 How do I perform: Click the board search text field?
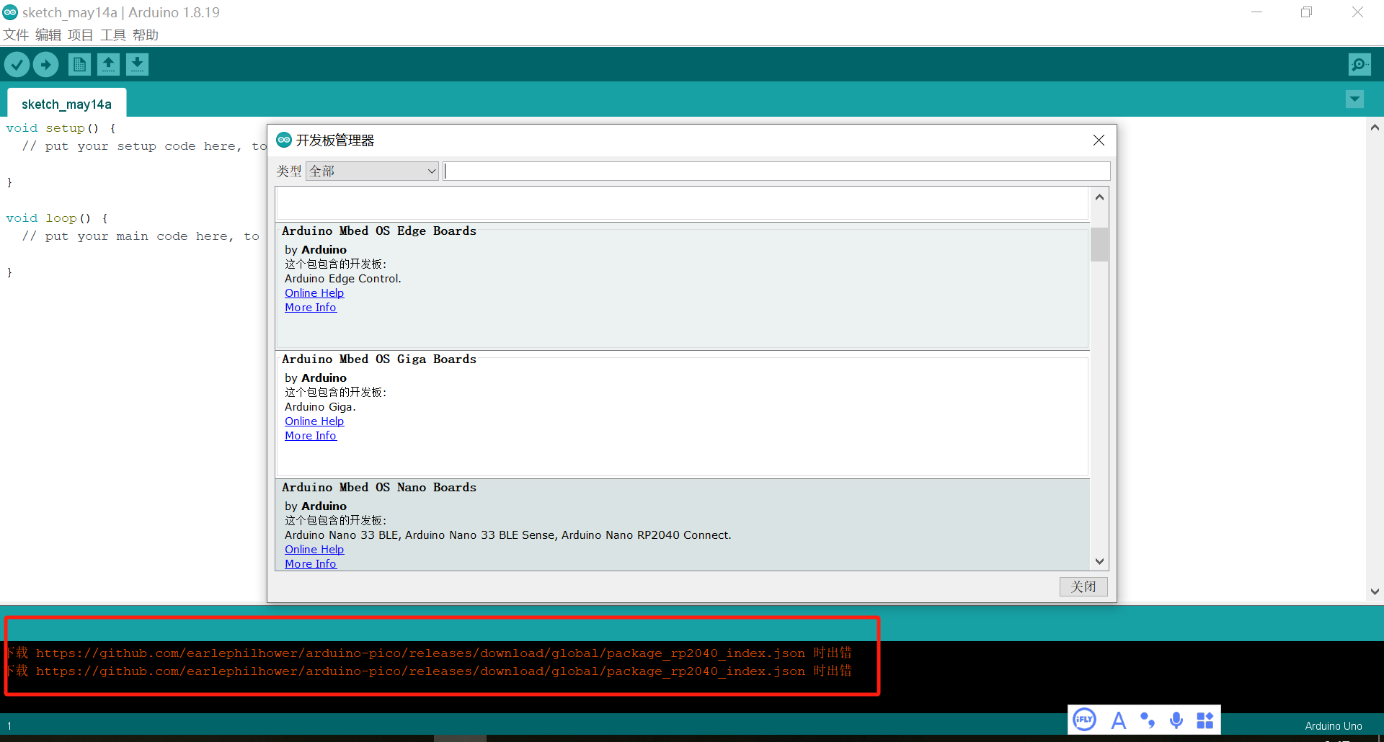point(776,171)
